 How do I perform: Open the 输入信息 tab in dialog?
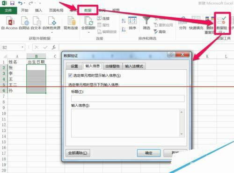(x=93, y=66)
